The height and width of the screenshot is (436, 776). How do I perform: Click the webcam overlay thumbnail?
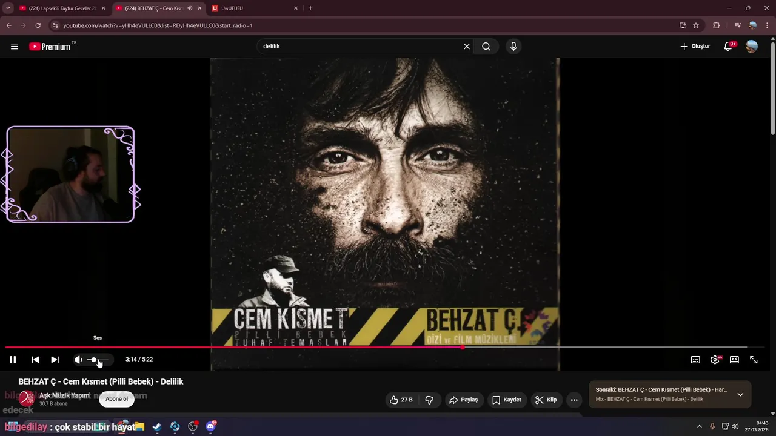click(70, 174)
